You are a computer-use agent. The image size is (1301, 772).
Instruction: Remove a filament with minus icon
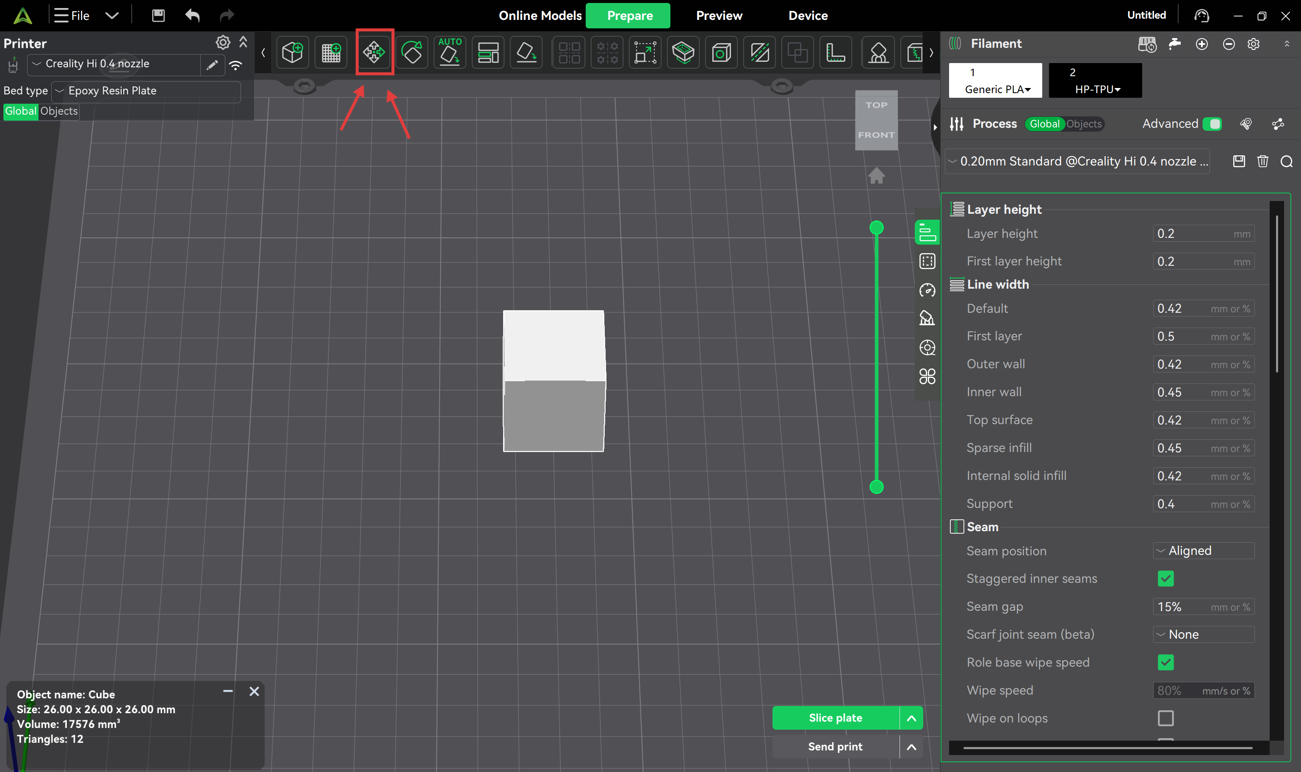click(x=1229, y=44)
